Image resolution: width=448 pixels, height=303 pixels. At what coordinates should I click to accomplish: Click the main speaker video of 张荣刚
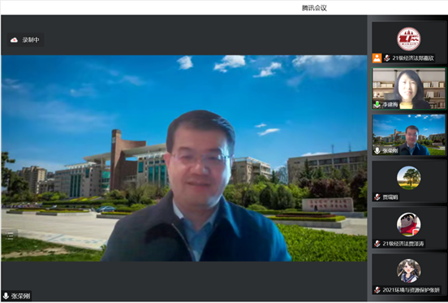point(184,158)
